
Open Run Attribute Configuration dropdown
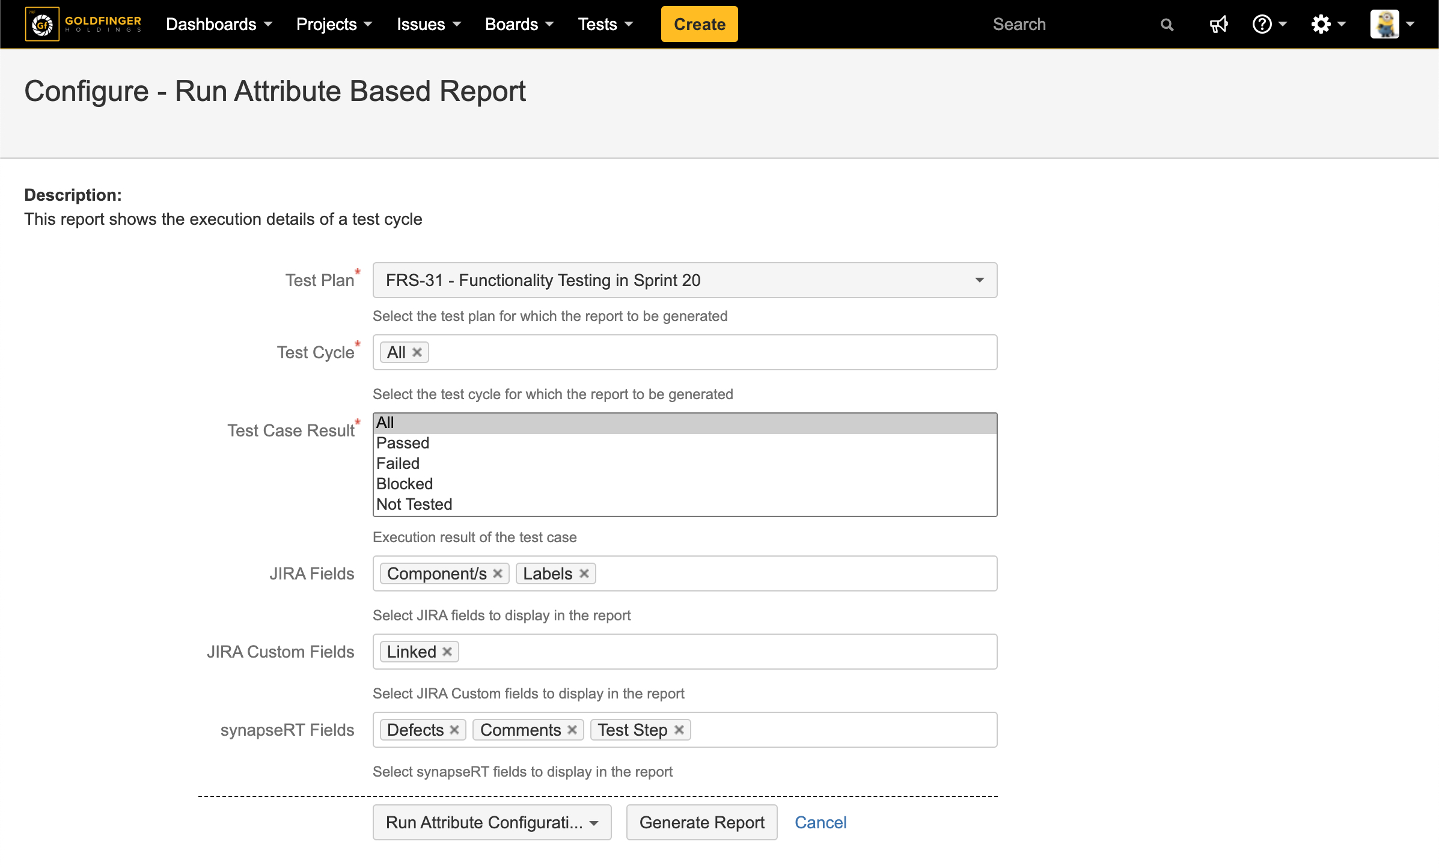tap(492, 822)
